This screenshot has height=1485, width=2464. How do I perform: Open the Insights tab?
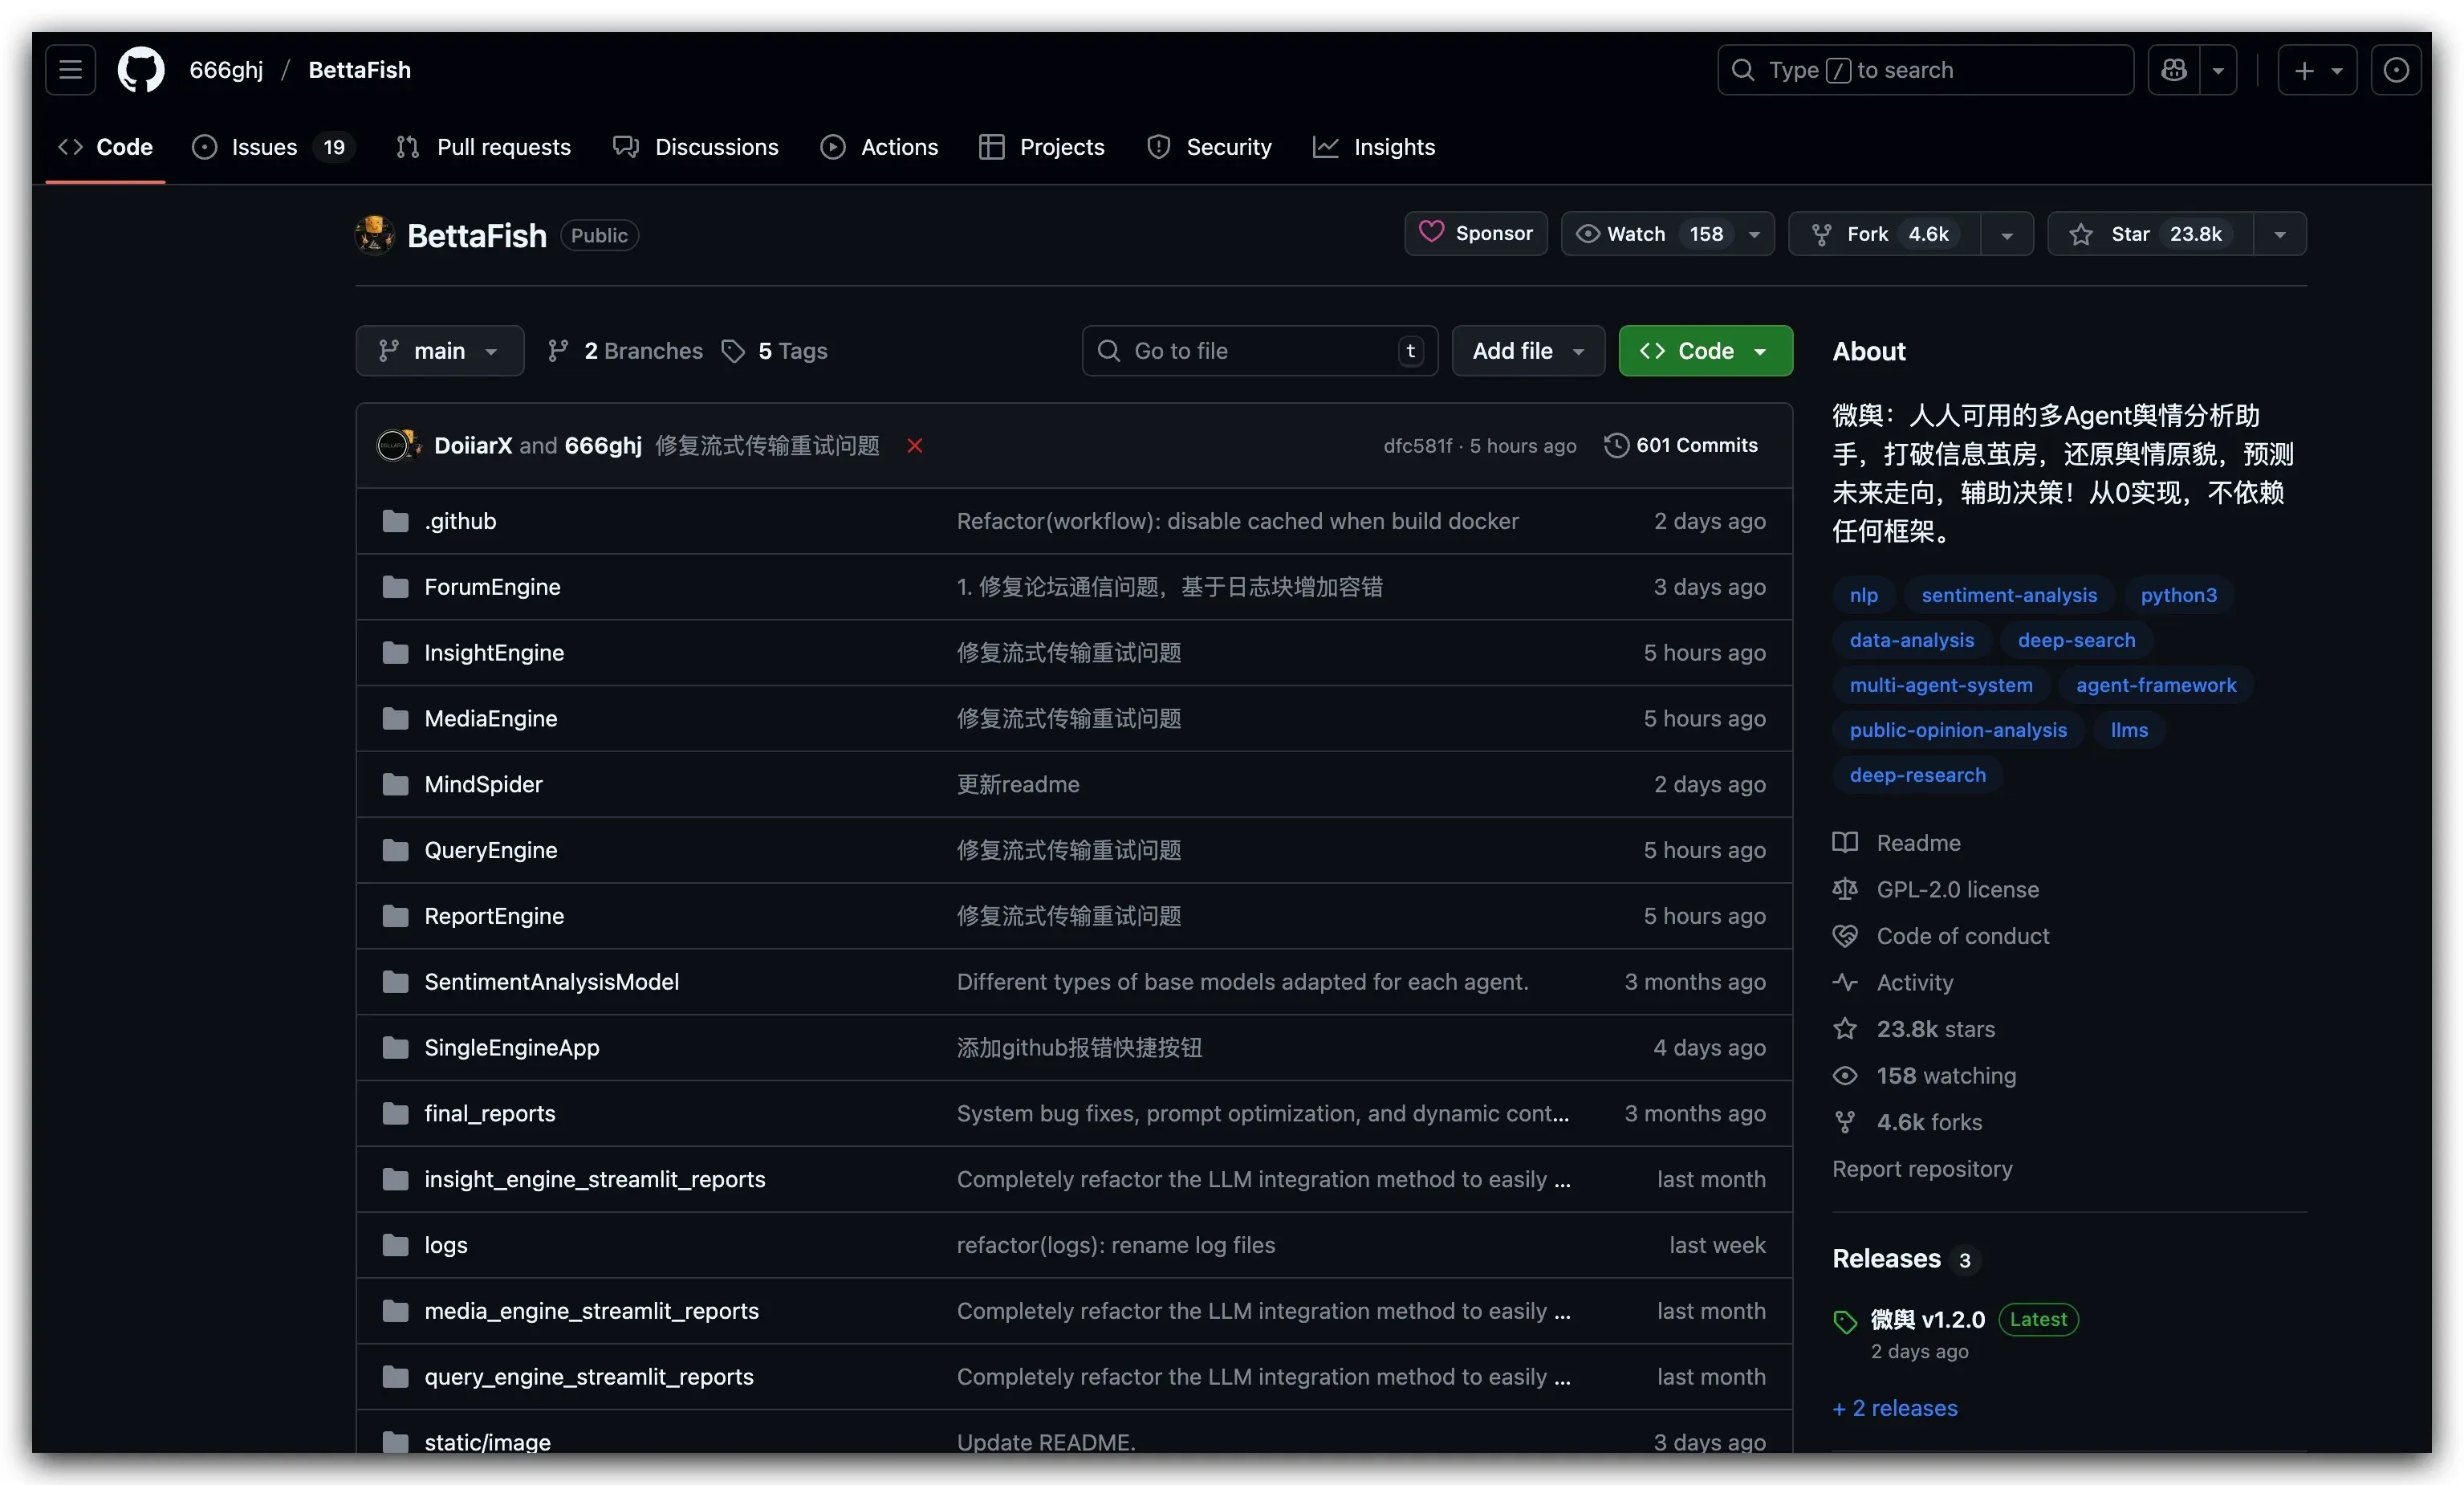click(x=1374, y=147)
